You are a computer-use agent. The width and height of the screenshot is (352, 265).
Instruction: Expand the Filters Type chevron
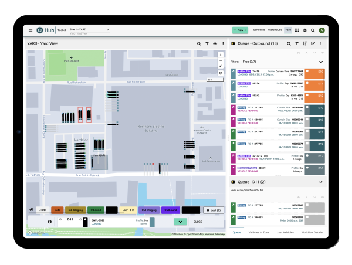321,62
